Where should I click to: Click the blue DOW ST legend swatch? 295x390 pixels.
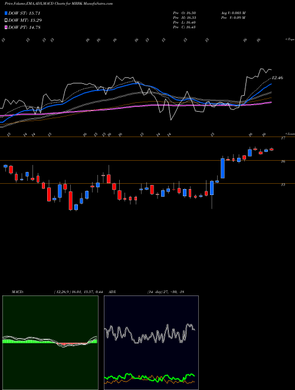pyautogui.click(x=6, y=13)
